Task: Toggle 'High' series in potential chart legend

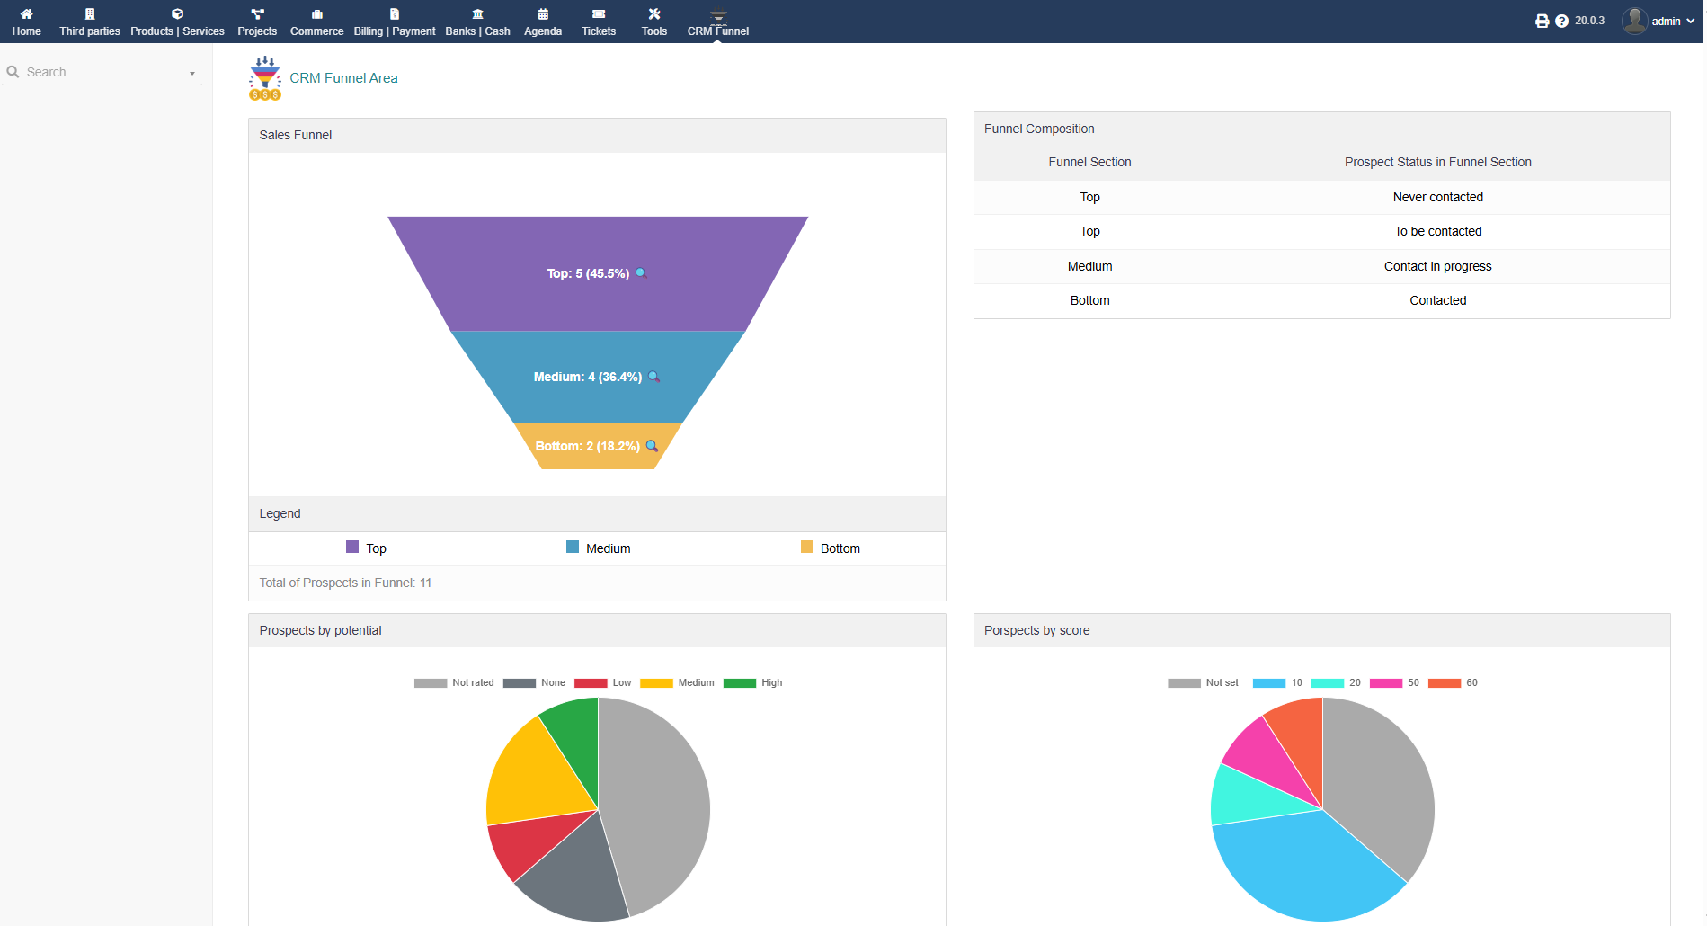Action: [x=753, y=683]
